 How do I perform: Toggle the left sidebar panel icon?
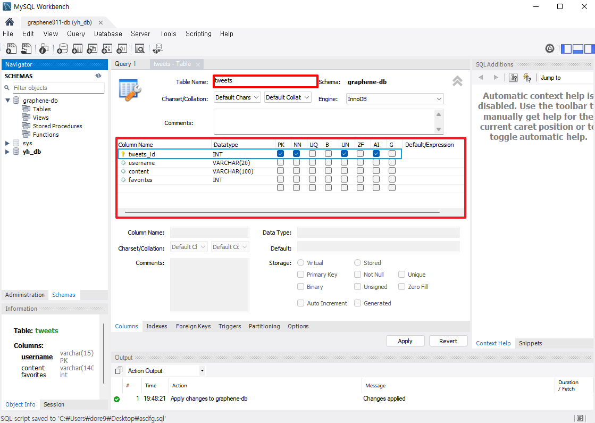[x=566, y=48]
